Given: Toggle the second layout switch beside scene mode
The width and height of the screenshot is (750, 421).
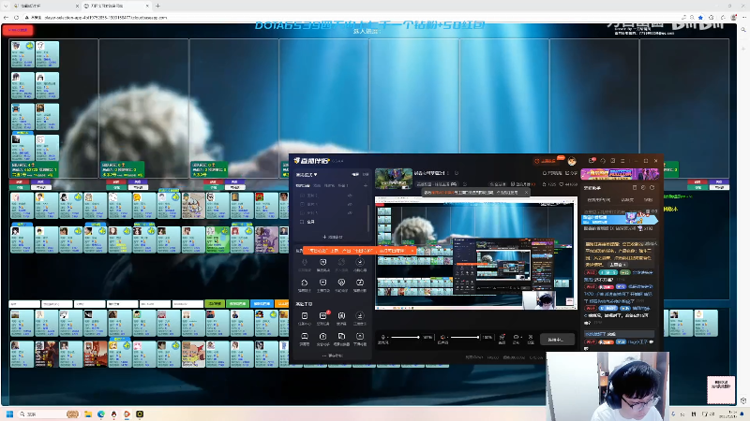Looking at the screenshot, I should 366,175.
